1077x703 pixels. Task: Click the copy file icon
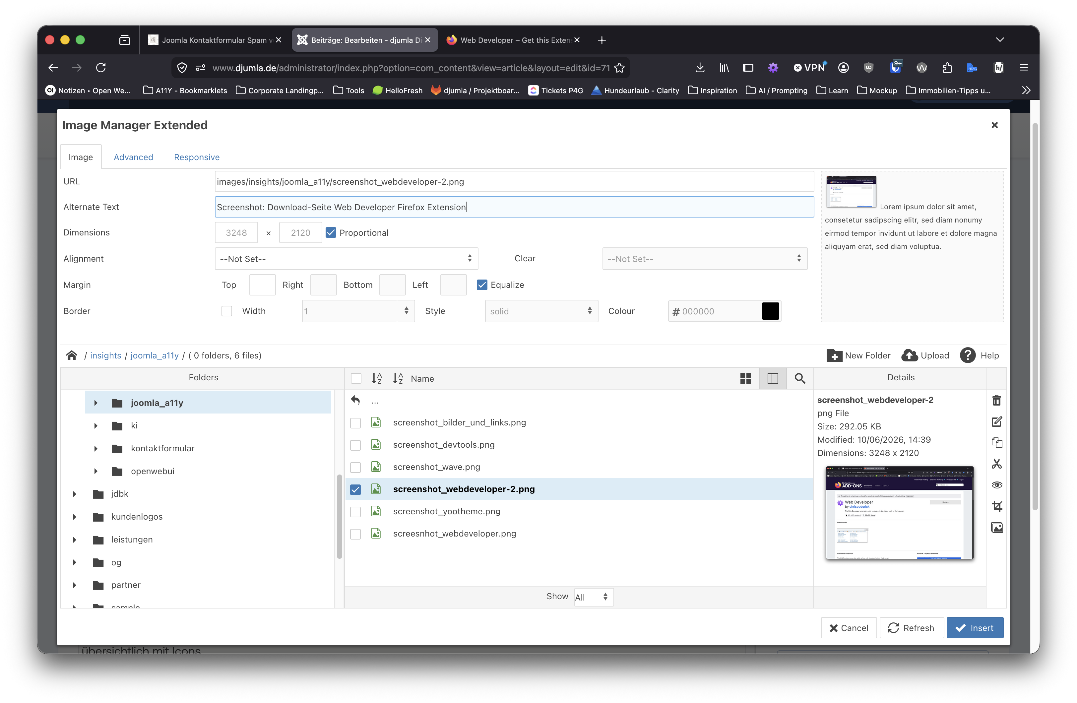(996, 443)
